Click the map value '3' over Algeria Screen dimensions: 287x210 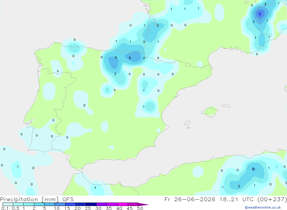(239, 186)
